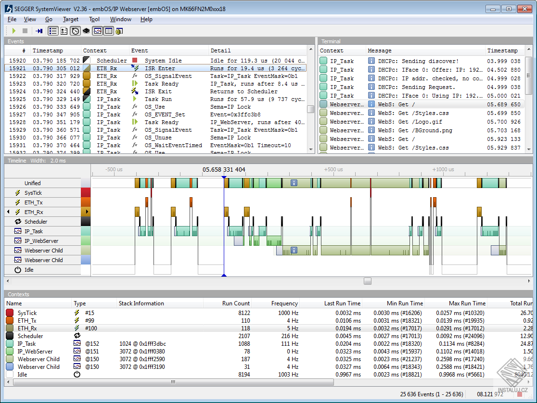Open the Help menu

pos(146,19)
